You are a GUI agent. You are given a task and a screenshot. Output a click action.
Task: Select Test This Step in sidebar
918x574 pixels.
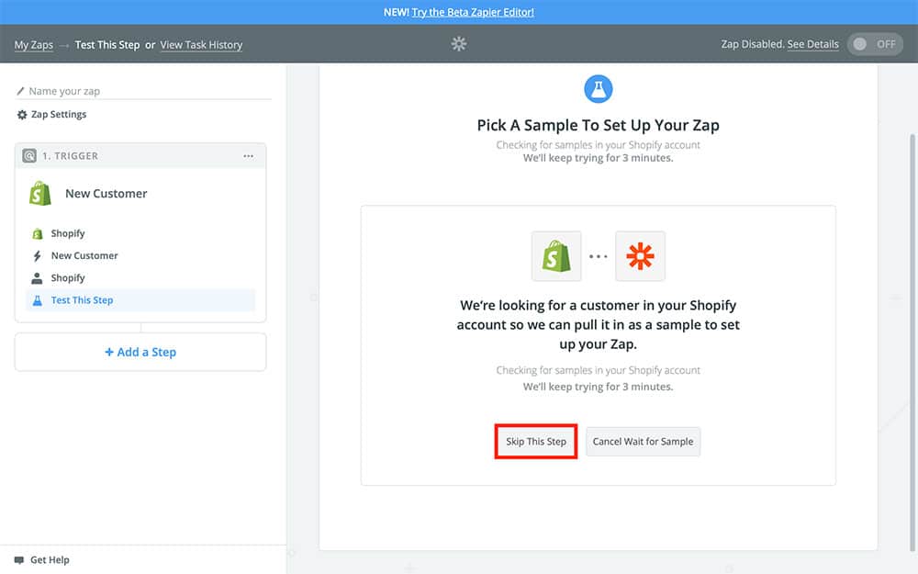coord(82,300)
